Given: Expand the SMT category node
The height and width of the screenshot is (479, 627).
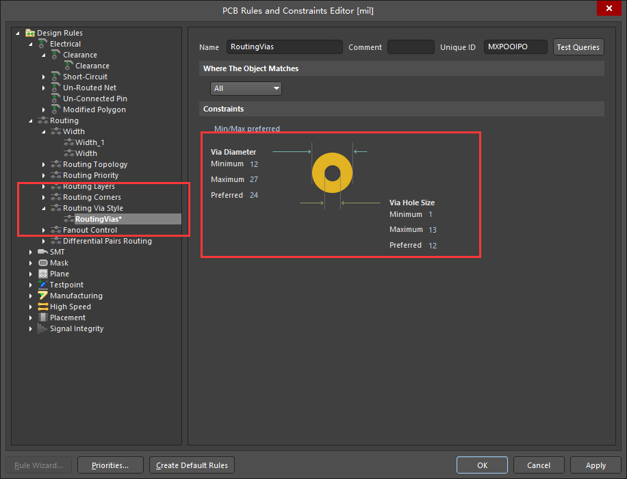Looking at the screenshot, I should click(31, 252).
